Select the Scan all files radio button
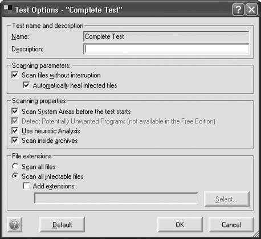 pyautogui.click(x=15, y=167)
